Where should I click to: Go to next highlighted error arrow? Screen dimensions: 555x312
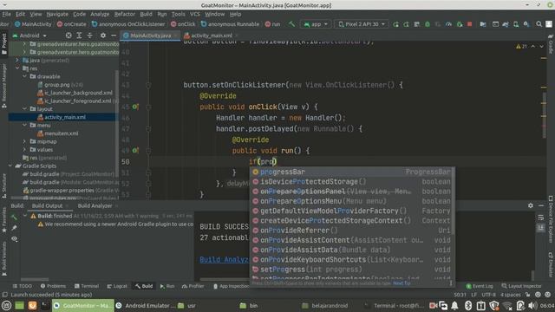[x=541, y=46]
